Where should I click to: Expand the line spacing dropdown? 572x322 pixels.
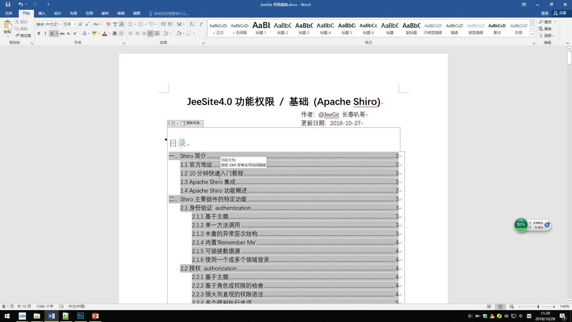pyautogui.click(x=170, y=34)
